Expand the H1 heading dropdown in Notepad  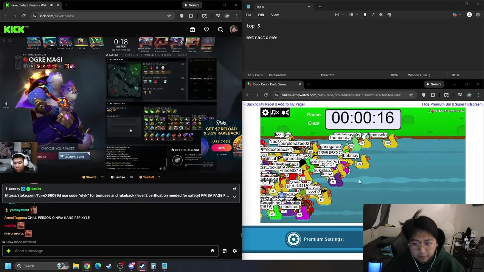pyautogui.click(x=339, y=15)
